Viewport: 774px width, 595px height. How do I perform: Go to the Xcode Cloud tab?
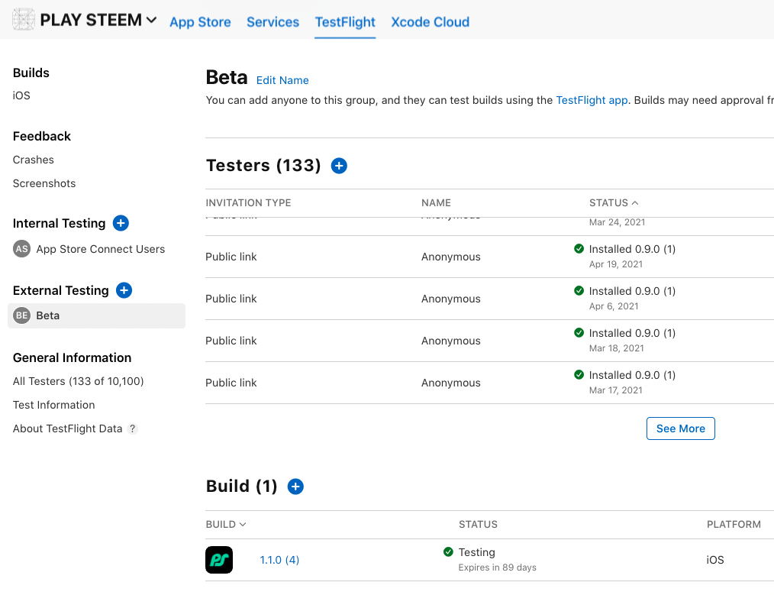tap(430, 22)
